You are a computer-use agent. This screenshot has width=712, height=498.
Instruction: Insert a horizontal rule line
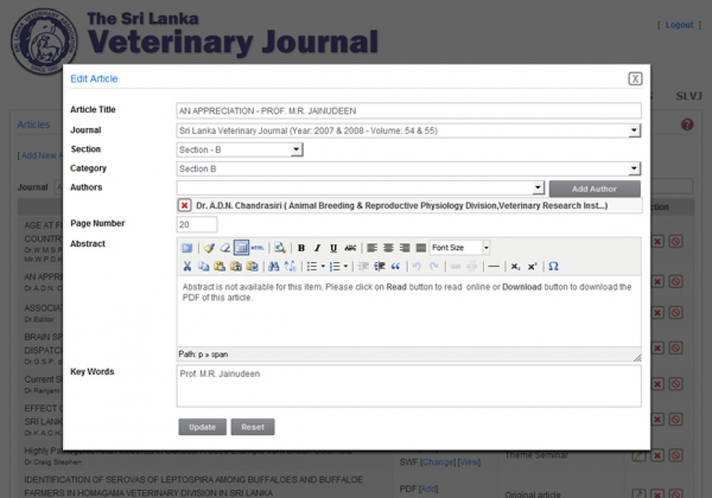pyautogui.click(x=493, y=266)
